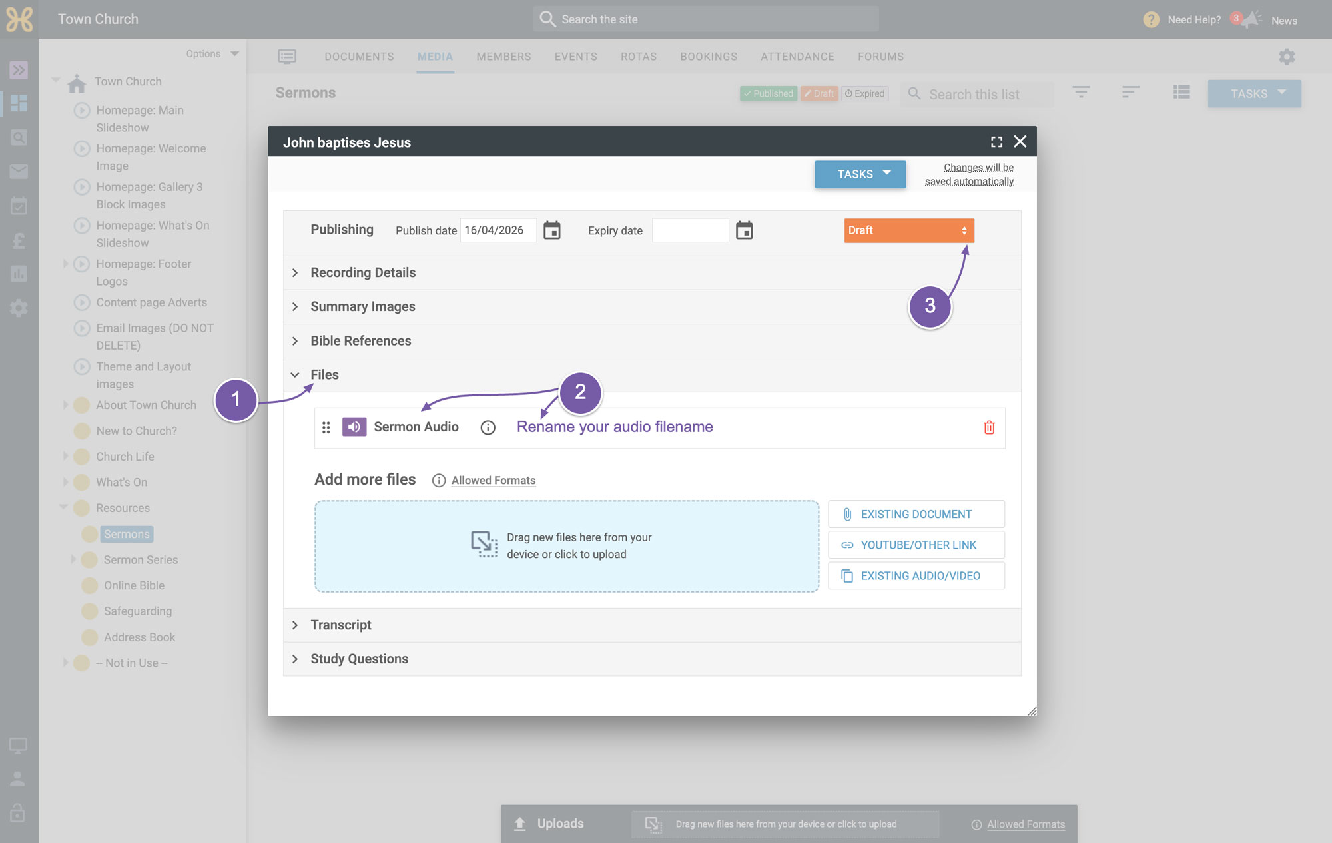1332x843 pixels.
Task: Open the dialog's Tasks dropdown button
Action: [860, 174]
